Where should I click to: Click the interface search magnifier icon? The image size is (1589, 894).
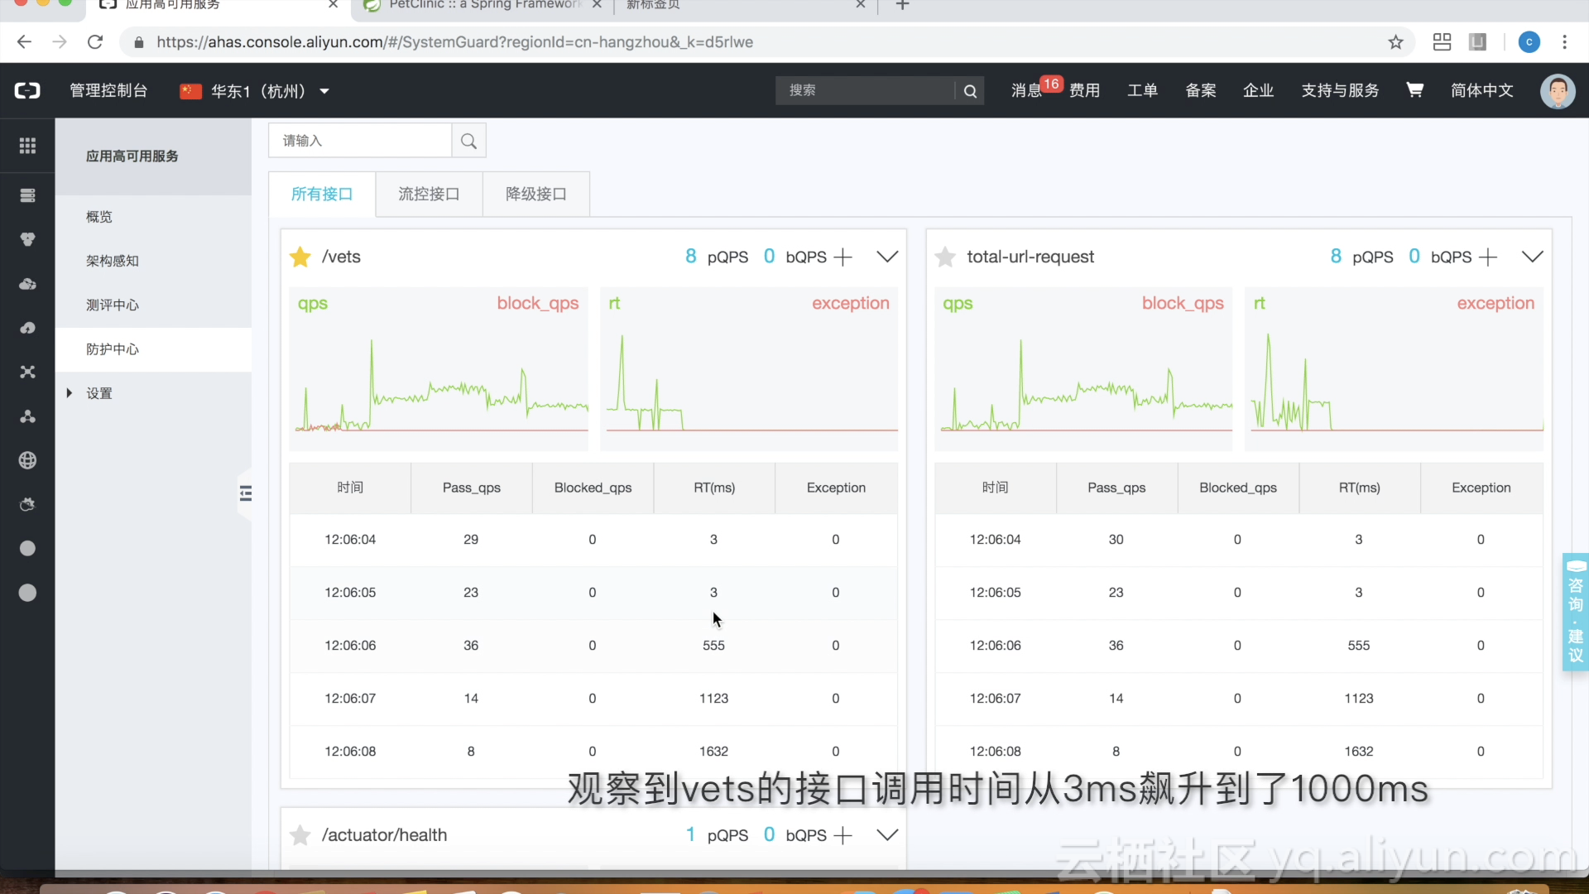(x=468, y=141)
